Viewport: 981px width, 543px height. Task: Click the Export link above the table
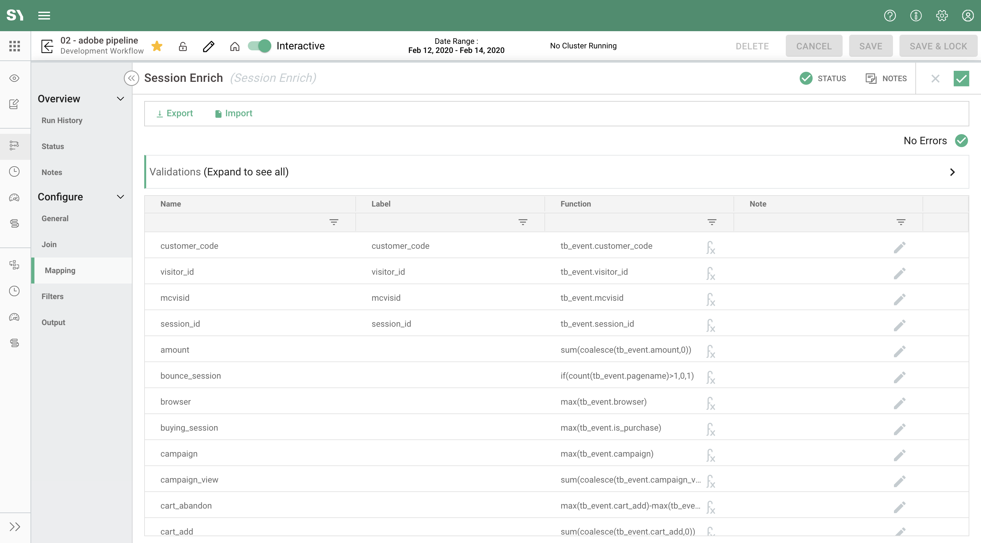[x=174, y=113]
